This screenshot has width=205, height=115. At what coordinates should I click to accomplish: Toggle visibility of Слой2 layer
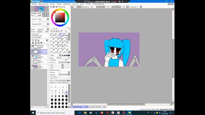(32, 65)
